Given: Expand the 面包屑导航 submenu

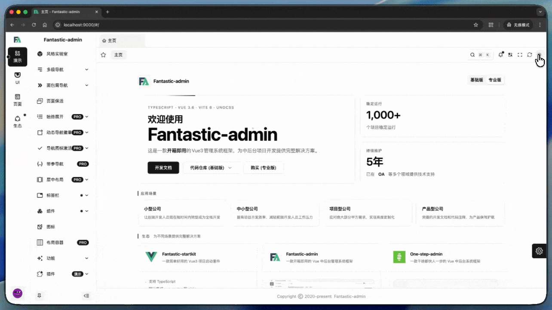Looking at the screenshot, I should (69, 85).
